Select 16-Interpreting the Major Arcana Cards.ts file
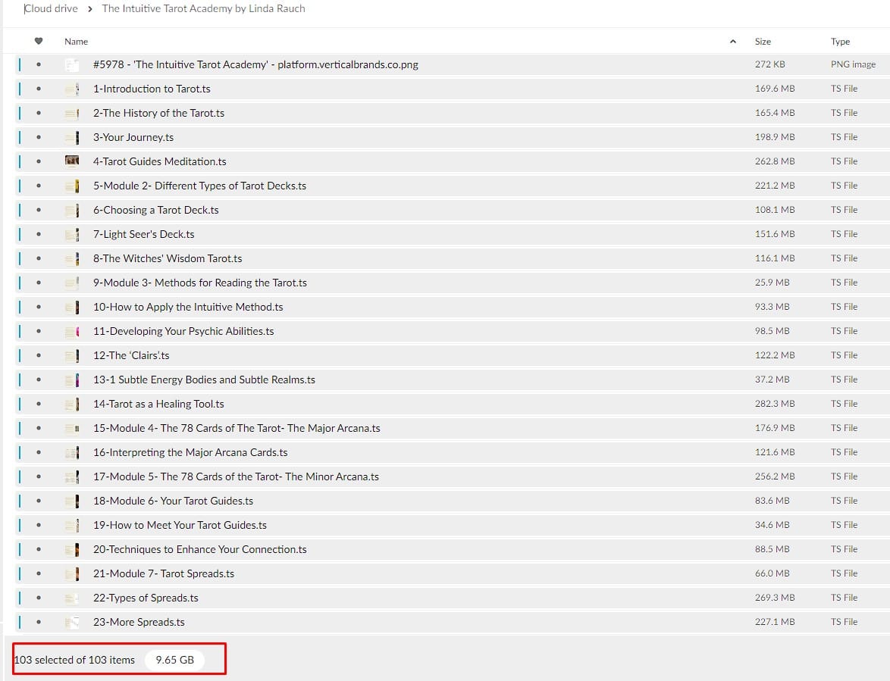Image resolution: width=890 pixels, height=681 pixels. tap(190, 452)
